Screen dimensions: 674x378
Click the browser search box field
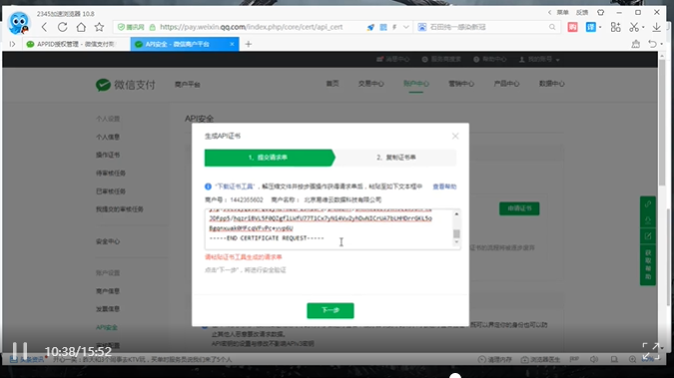click(488, 27)
